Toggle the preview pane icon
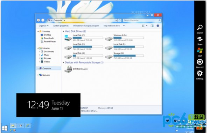 152,26
